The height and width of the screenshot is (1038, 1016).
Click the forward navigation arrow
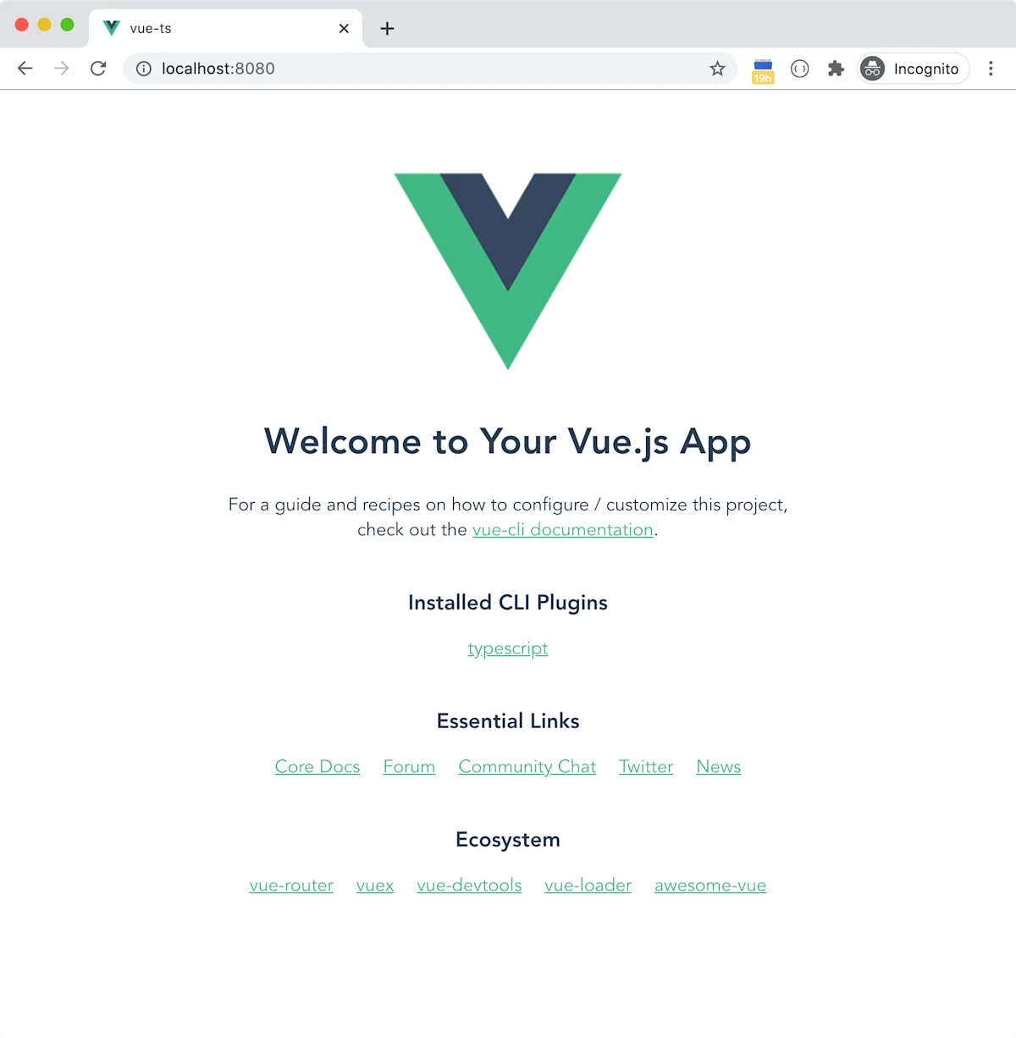pyautogui.click(x=61, y=69)
